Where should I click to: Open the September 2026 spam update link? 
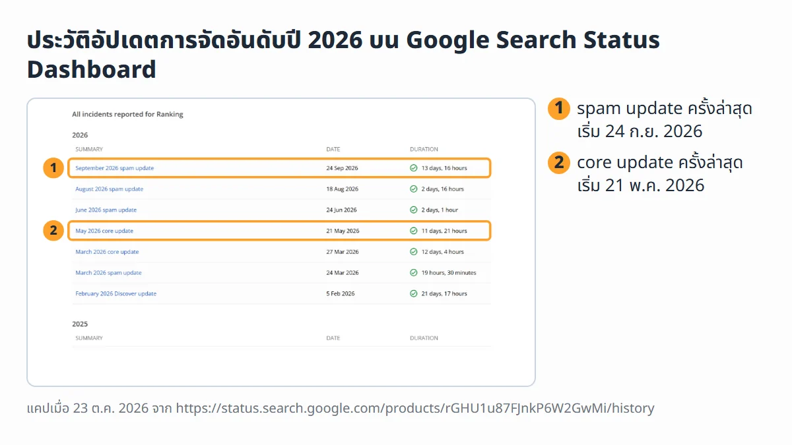click(114, 168)
